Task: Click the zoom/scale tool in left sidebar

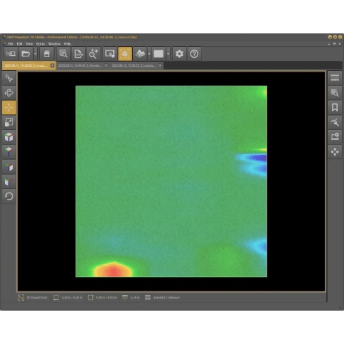Action: [x=9, y=122]
